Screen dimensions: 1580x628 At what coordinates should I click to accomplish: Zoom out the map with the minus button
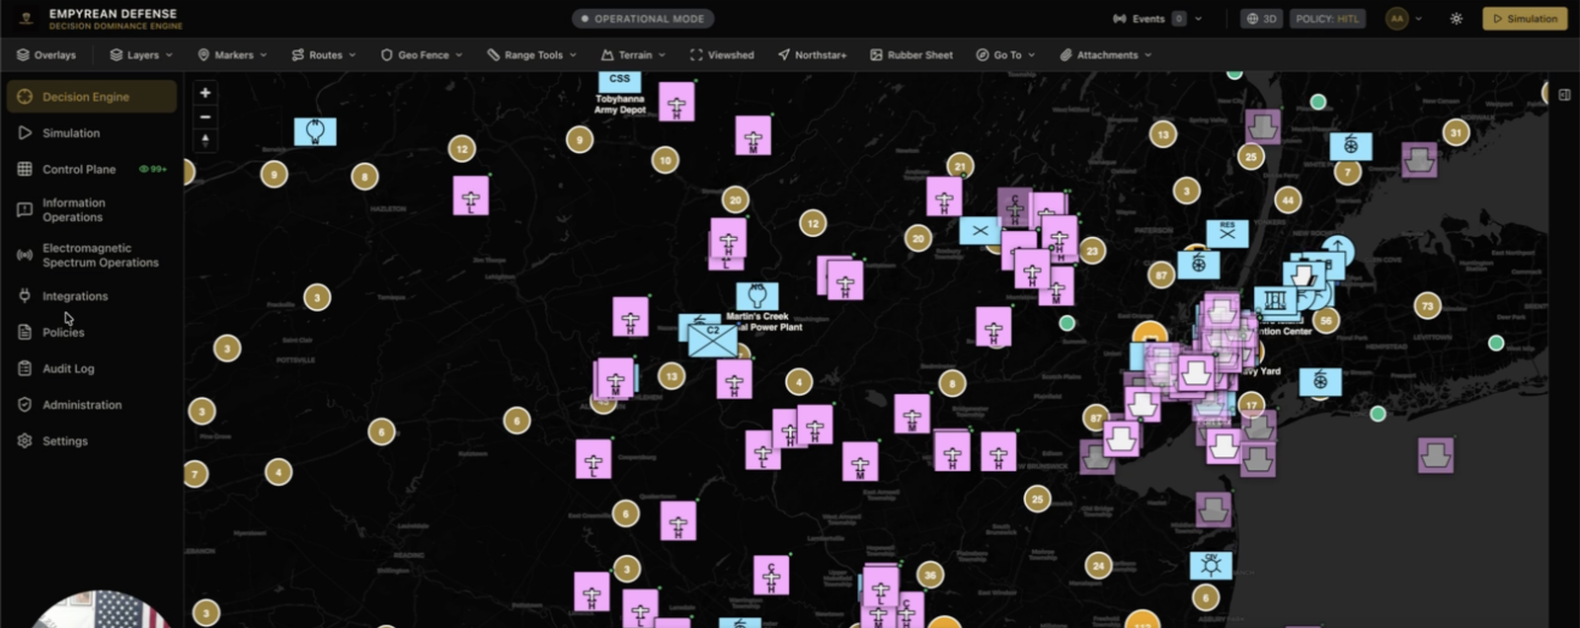click(x=205, y=117)
